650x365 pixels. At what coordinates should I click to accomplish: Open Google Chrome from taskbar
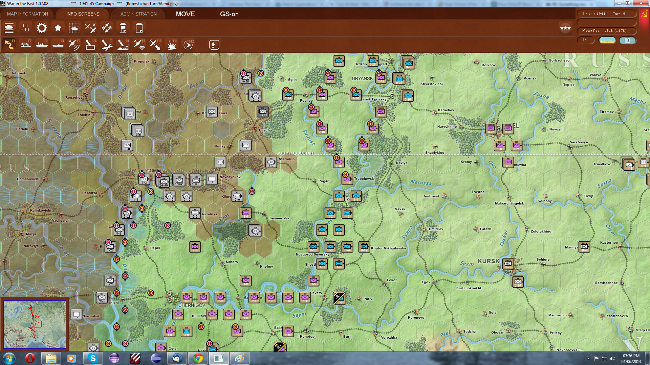(x=198, y=358)
